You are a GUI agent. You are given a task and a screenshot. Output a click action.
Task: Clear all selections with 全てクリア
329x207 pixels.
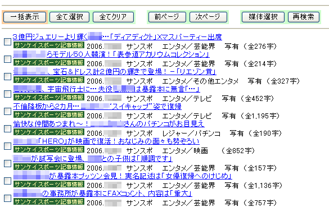tap(113, 17)
